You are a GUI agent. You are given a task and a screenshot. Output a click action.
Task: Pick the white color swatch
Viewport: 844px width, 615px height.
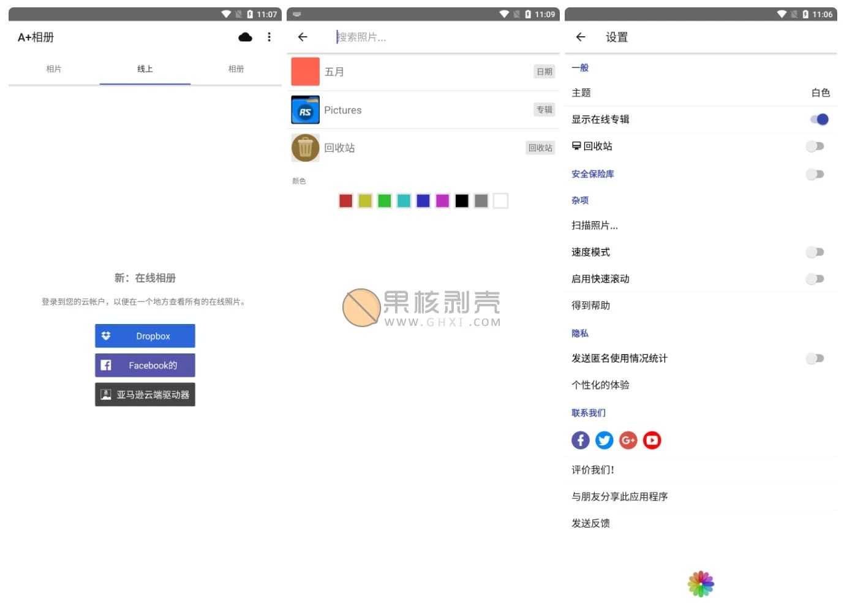500,201
